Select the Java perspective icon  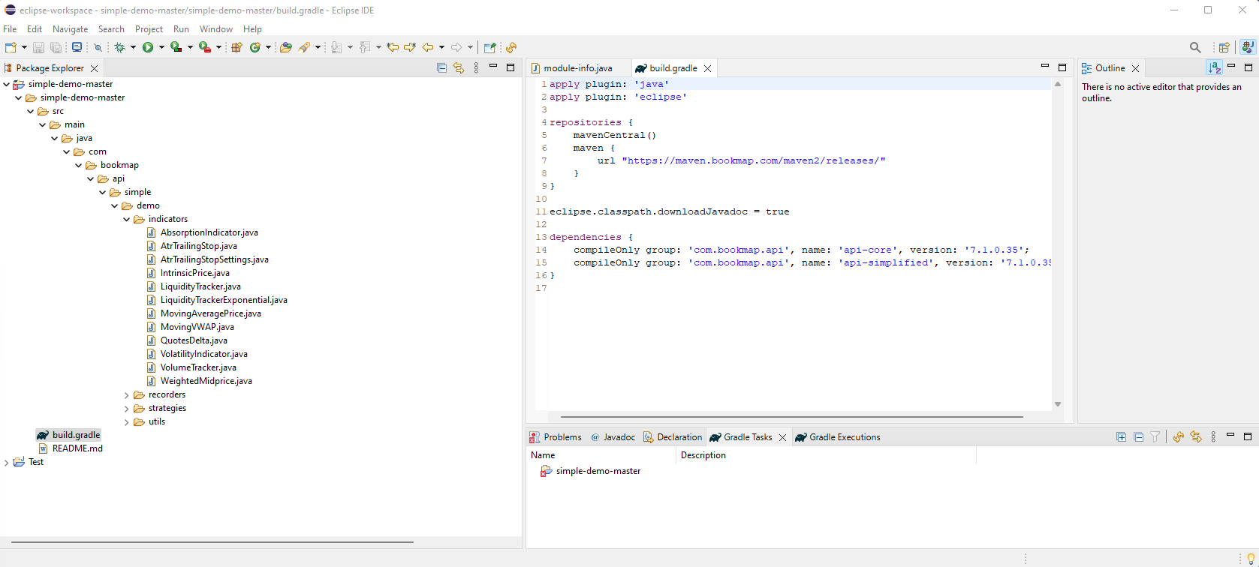click(x=1248, y=47)
